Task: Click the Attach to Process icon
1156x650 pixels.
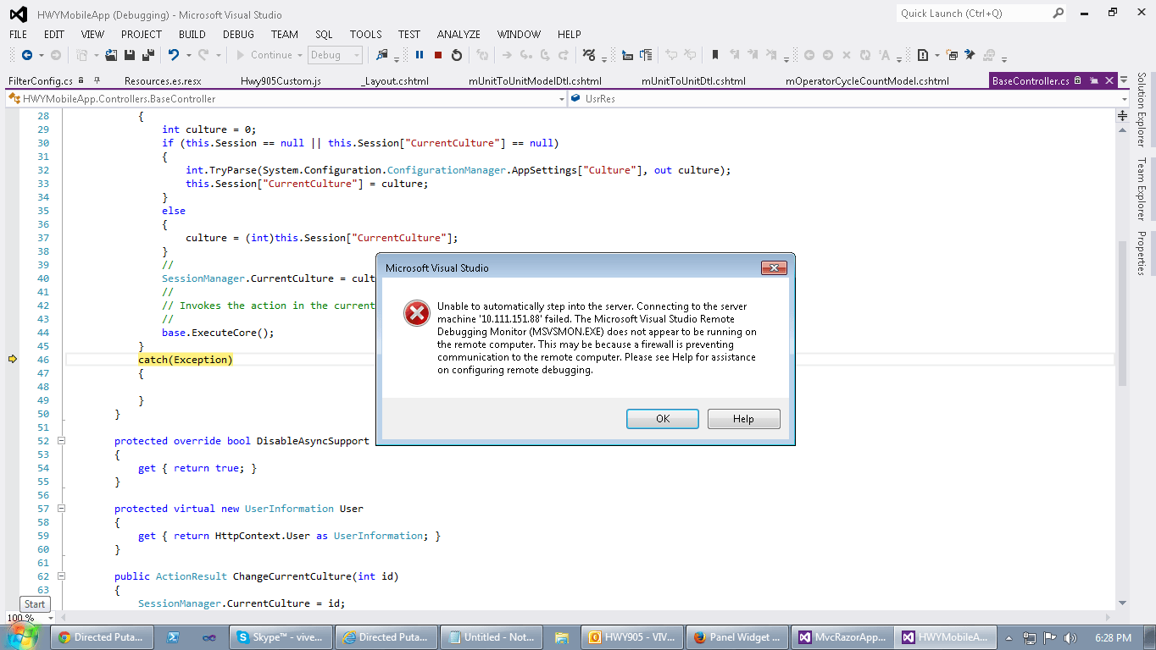Action: 382,55
